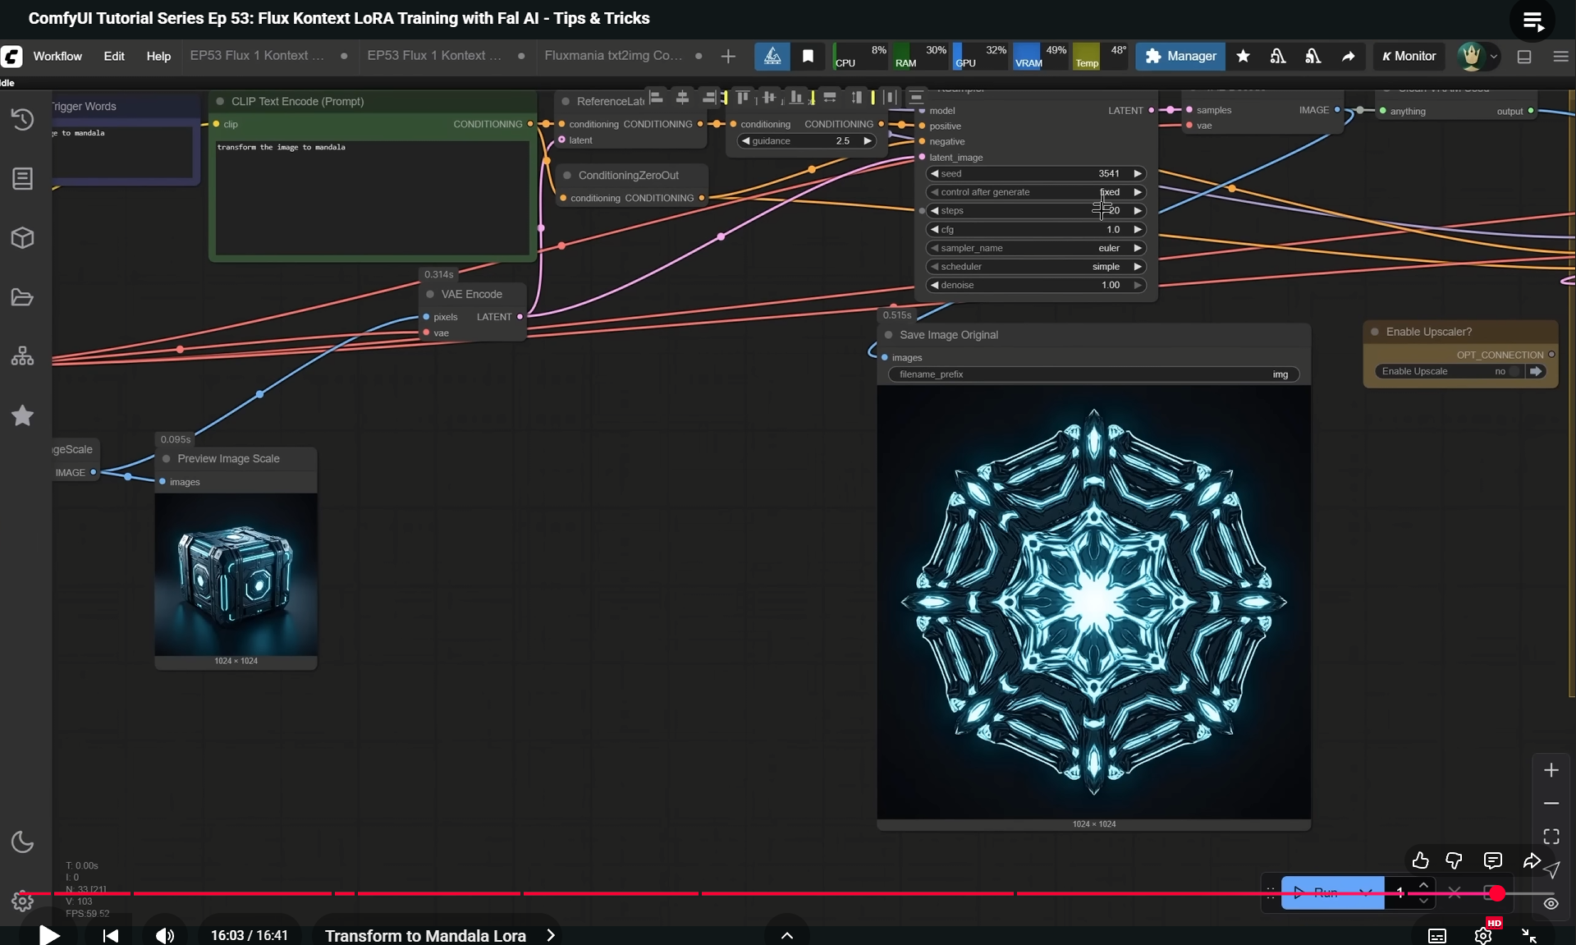Click the star favorites icon in toolbar
The width and height of the screenshot is (1576, 945).
click(x=1243, y=56)
